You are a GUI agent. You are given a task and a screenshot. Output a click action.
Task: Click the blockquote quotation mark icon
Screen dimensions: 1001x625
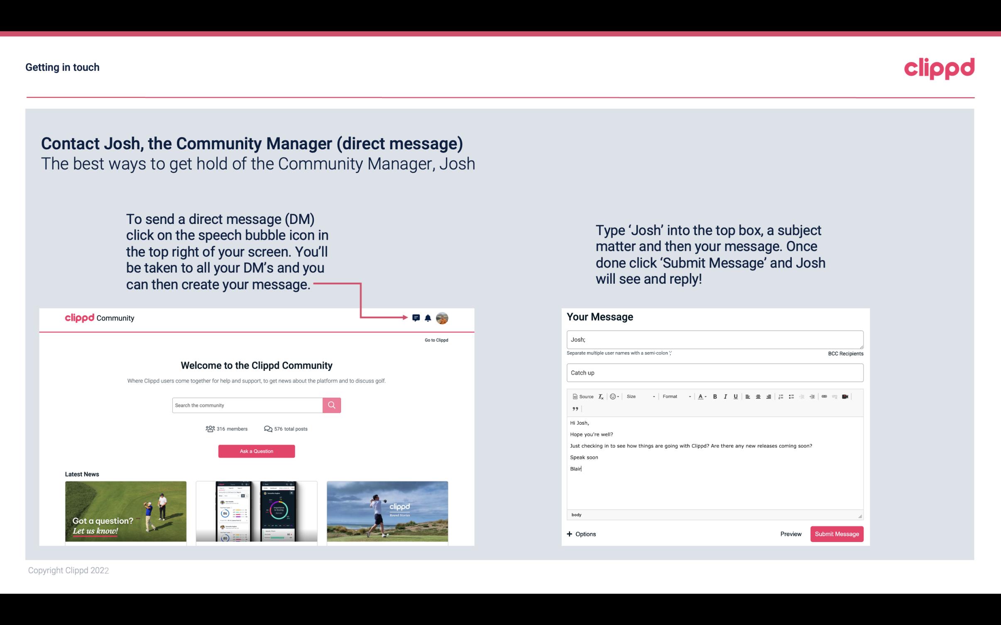[x=574, y=408]
